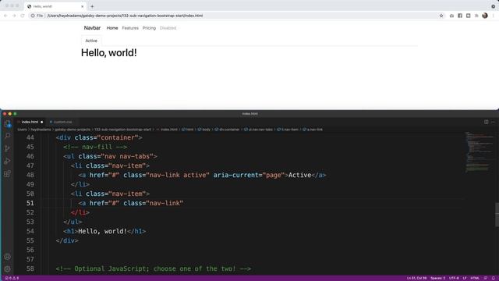Open the Source Control view
The width and height of the screenshot is (499, 281).
point(7,148)
